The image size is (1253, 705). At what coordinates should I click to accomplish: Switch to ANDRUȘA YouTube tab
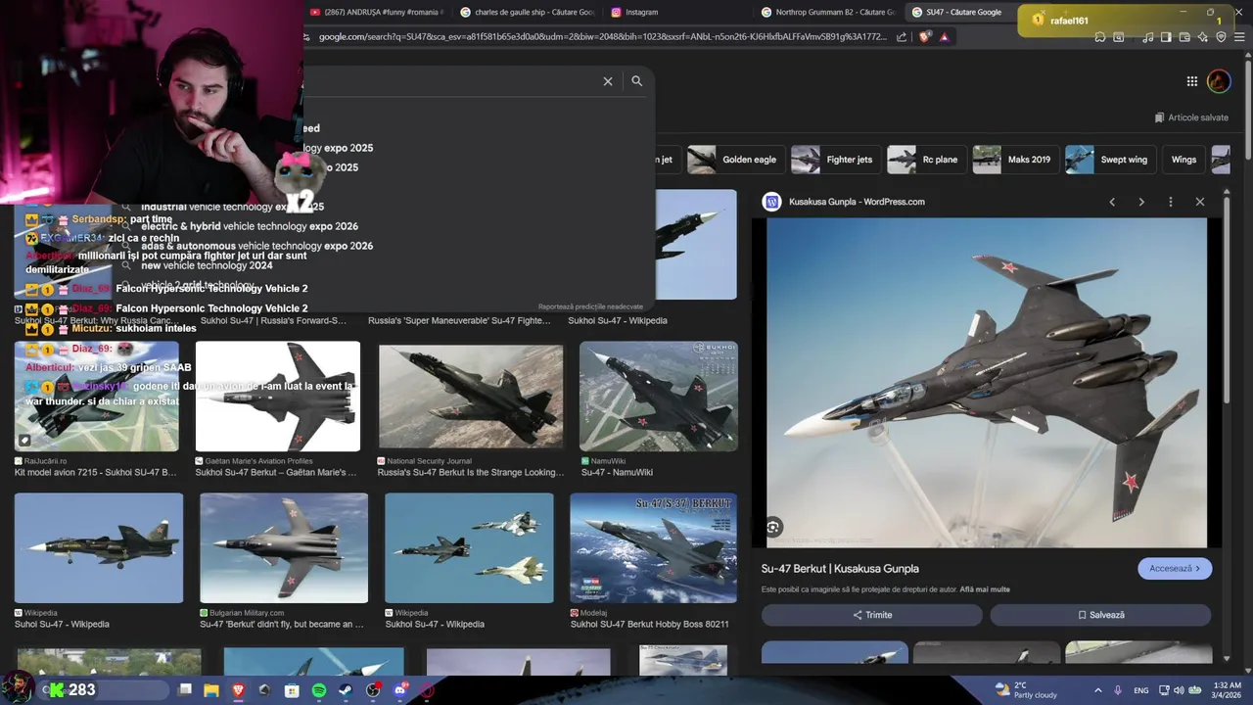tap(377, 12)
